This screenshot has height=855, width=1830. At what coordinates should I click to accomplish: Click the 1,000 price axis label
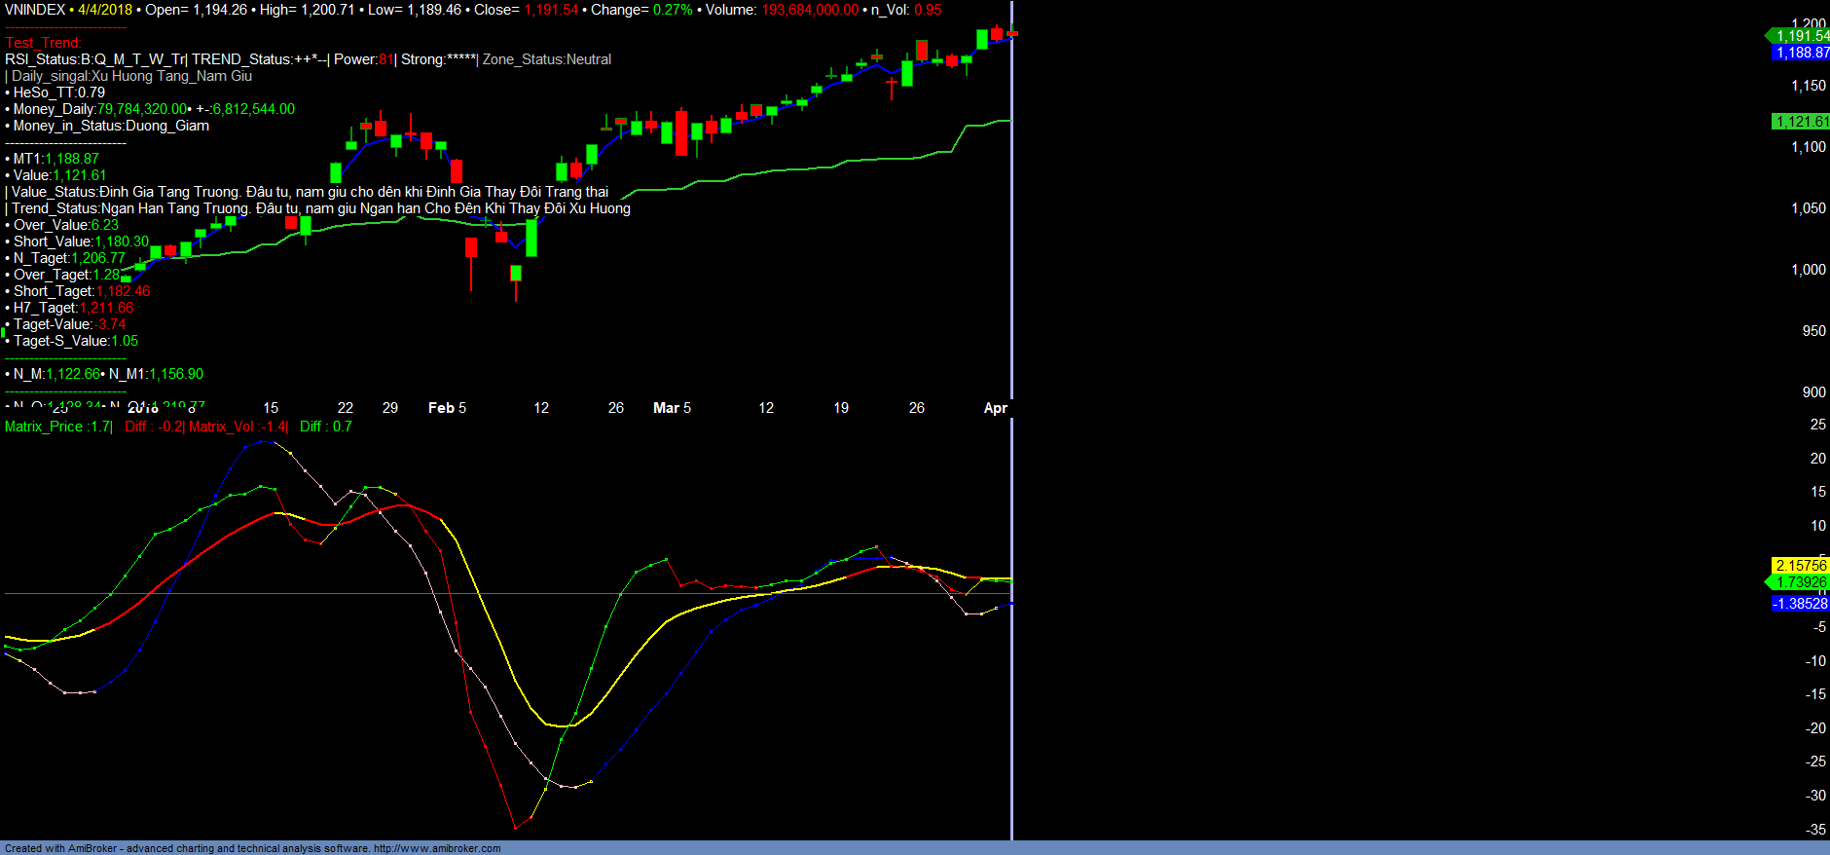pyautogui.click(x=1809, y=270)
